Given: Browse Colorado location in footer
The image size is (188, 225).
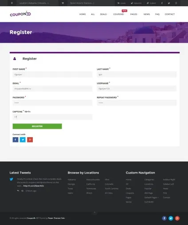Looking at the screenshot, I should [x=109, y=184].
